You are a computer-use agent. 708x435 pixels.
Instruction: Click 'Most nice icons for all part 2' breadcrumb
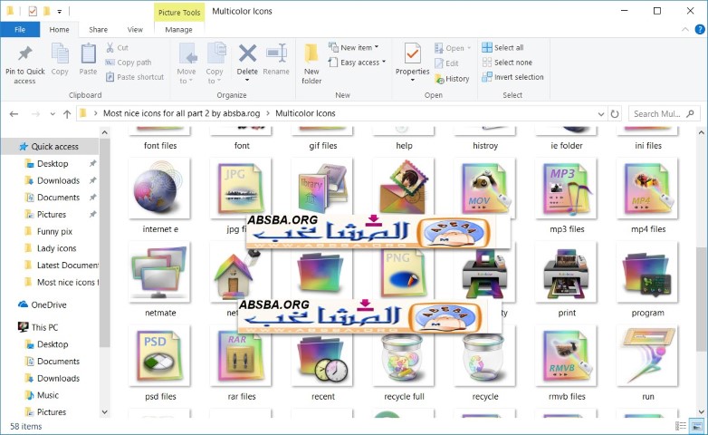(181, 113)
